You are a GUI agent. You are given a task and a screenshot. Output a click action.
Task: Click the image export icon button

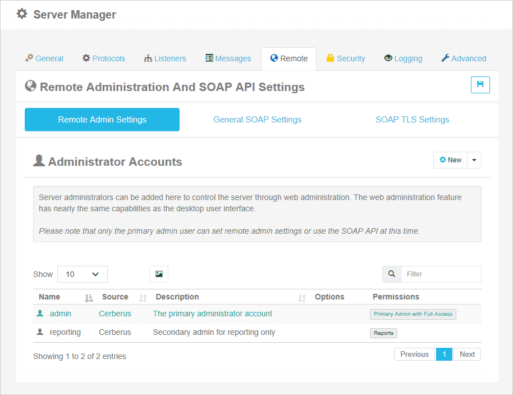(159, 274)
